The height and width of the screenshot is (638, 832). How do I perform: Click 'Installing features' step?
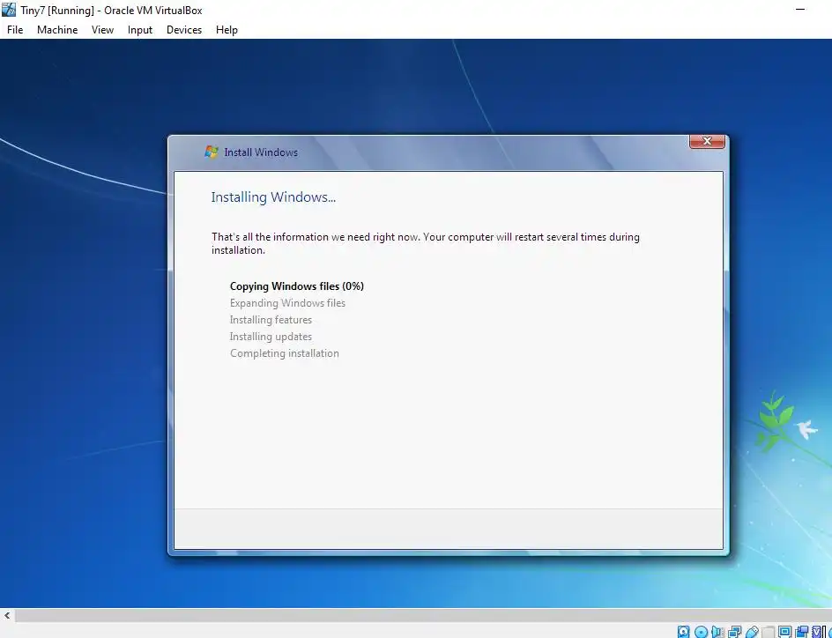pos(271,320)
